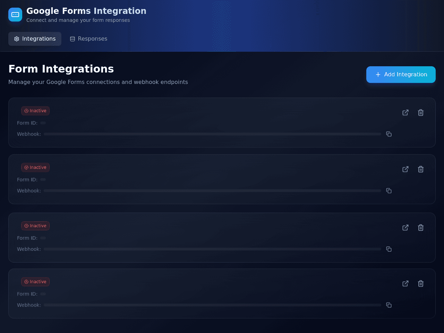This screenshot has width=444, height=333.
Task: Open external link on the last integration card
Action: coord(405,283)
